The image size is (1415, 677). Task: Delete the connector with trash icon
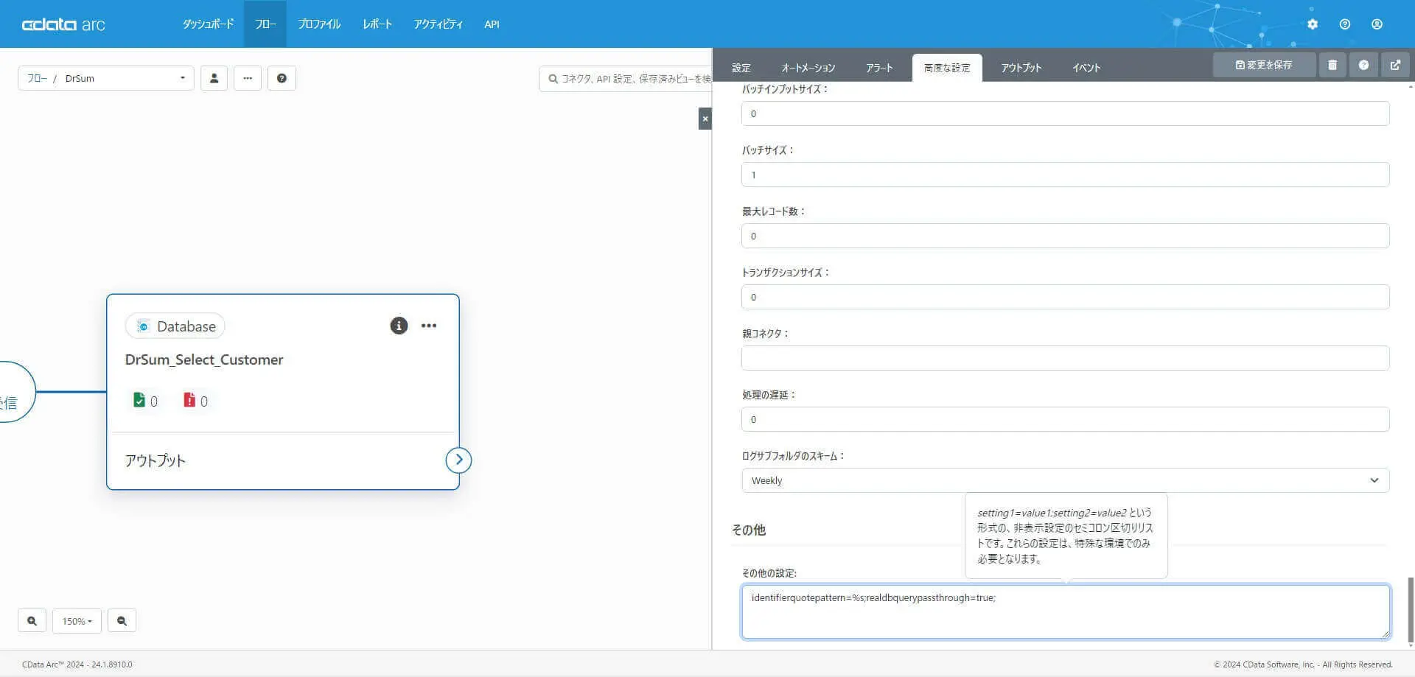(1332, 65)
